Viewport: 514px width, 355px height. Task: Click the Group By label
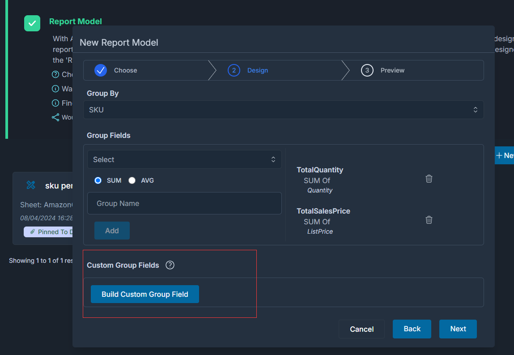click(x=102, y=93)
